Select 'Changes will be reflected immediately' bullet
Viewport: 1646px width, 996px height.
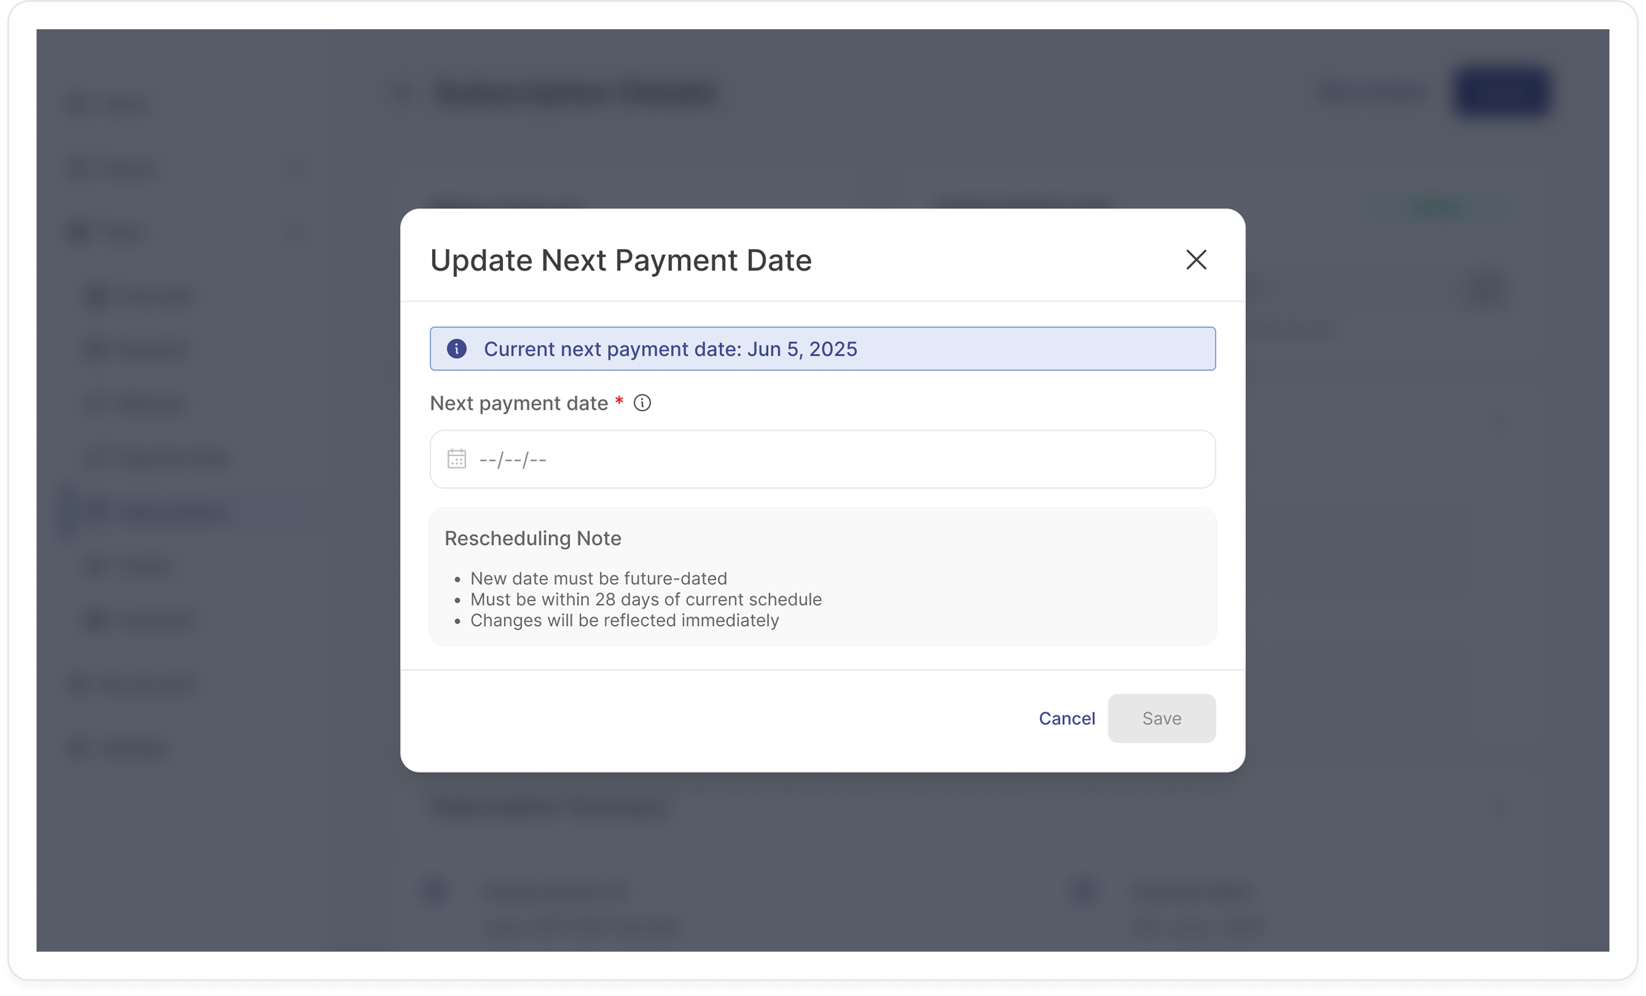[x=625, y=620]
